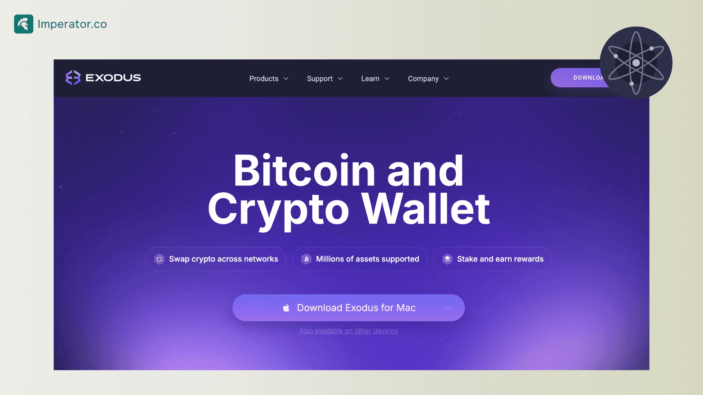Expand the Support dropdown menu
703x395 pixels.
point(324,79)
